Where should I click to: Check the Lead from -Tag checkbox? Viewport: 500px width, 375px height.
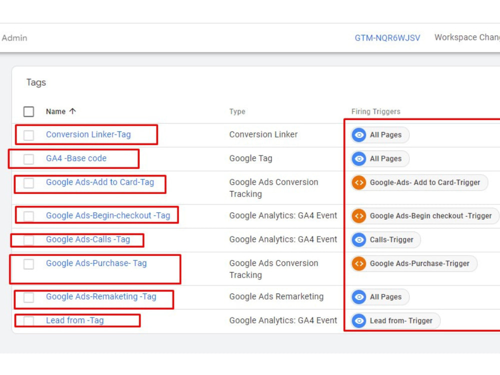(x=28, y=321)
